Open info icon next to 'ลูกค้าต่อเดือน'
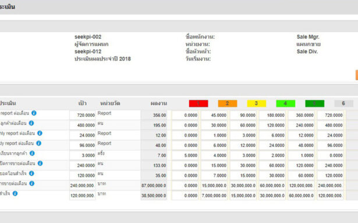The width and height of the screenshot is (358, 223). tap(31, 123)
